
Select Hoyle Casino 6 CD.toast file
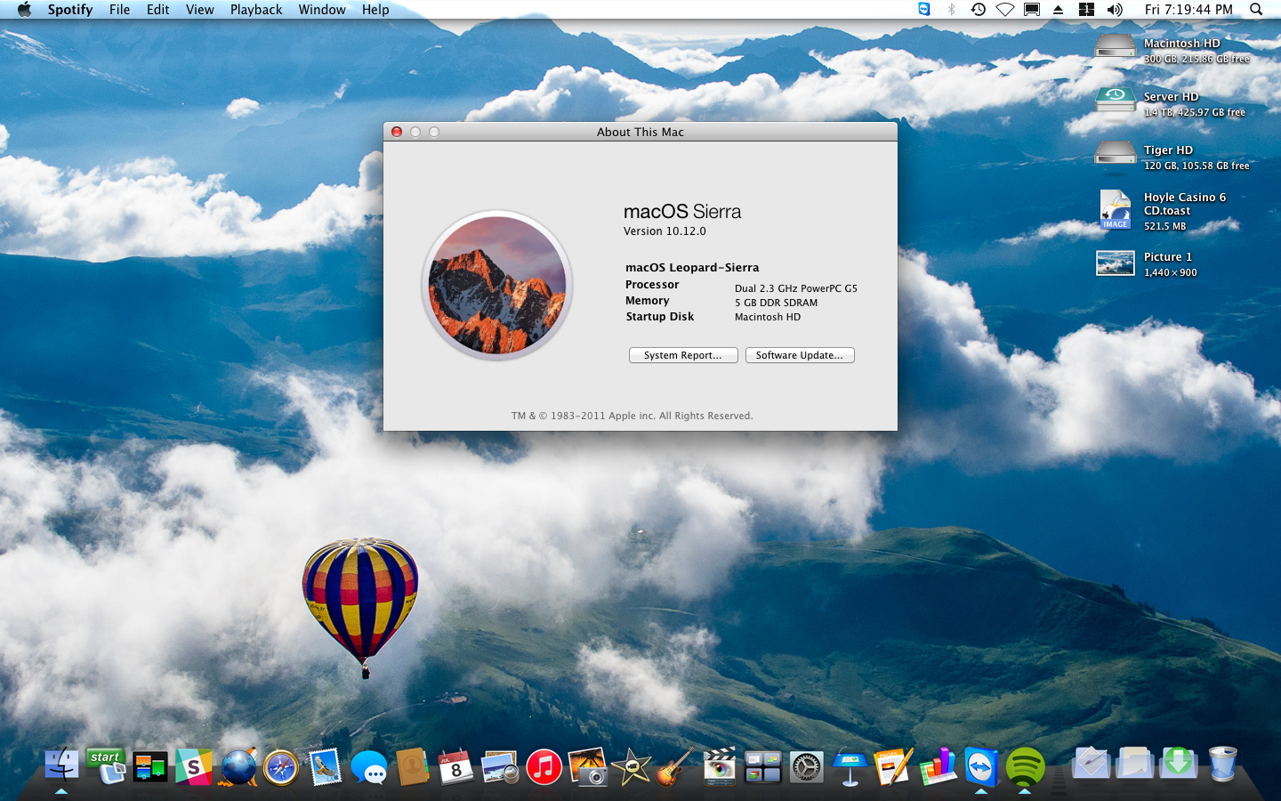tap(1116, 210)
